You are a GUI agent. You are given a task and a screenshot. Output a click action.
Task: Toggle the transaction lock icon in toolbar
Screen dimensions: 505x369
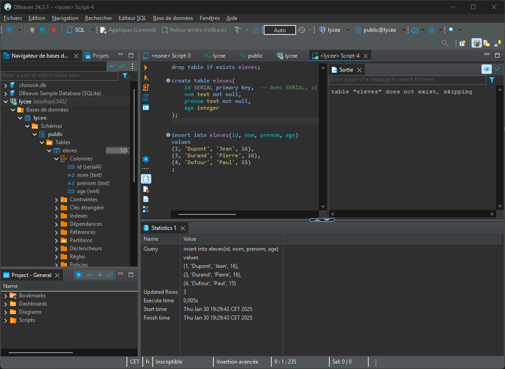click(256, 30)
